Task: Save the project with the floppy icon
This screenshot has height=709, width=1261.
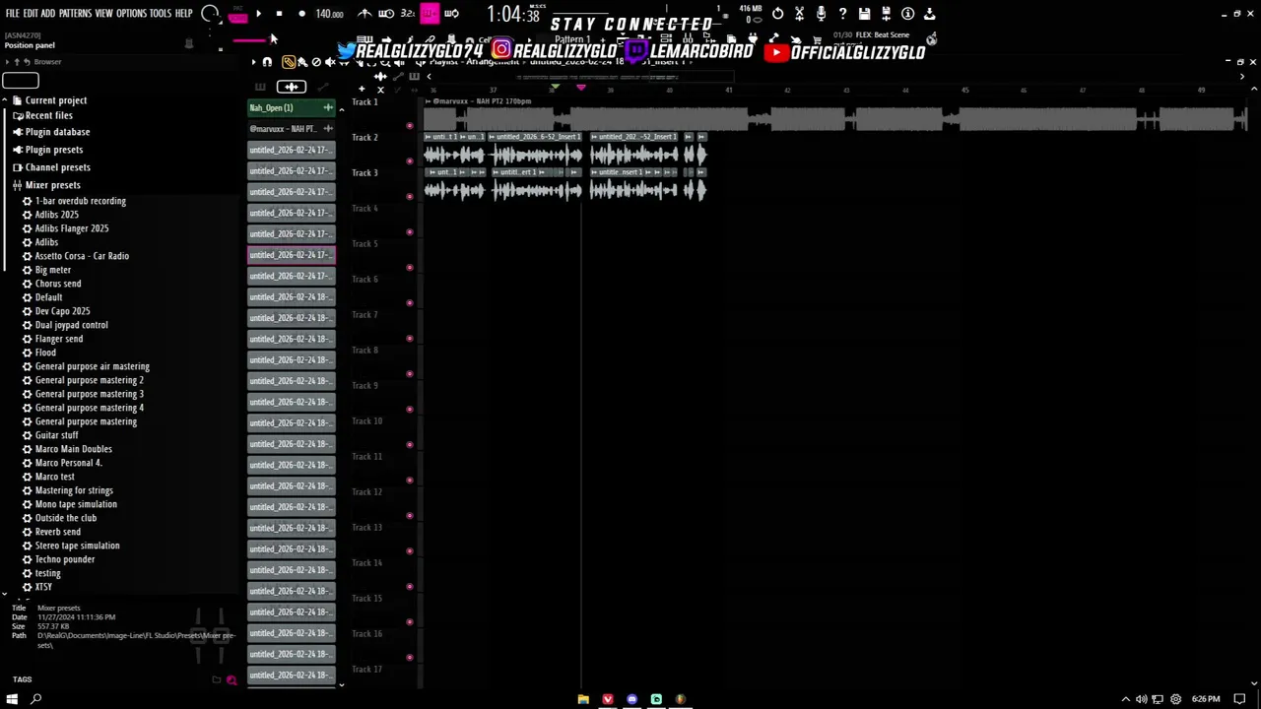Action: [864, 14]
